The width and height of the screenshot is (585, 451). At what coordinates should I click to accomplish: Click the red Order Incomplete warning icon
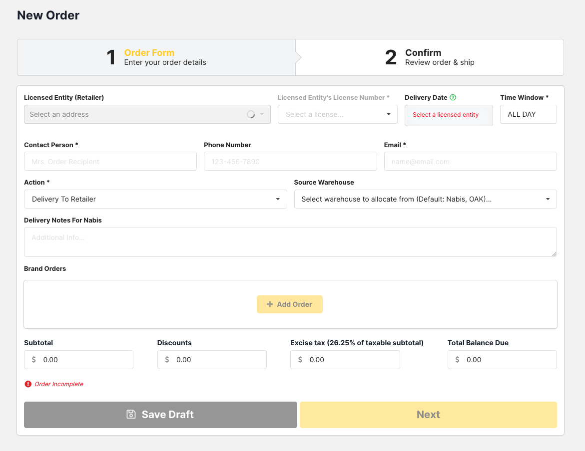pyautogui.click(x=28, y=384)
